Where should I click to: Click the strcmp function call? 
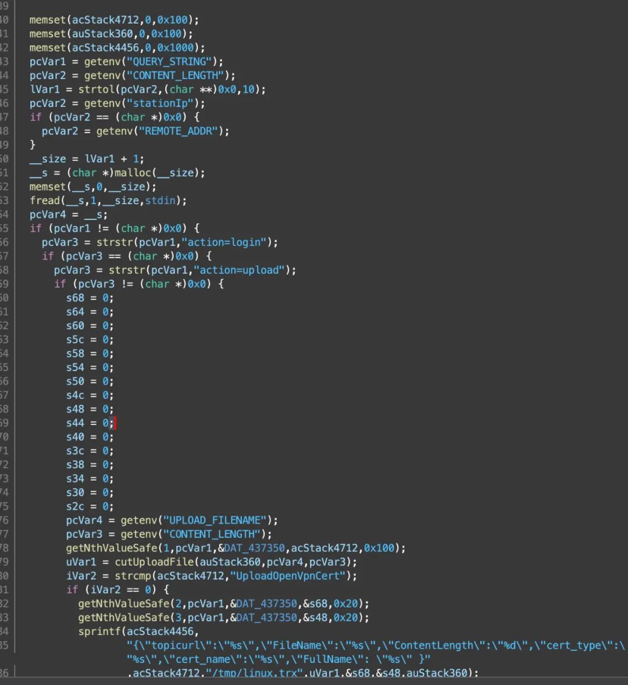[235, 577]
